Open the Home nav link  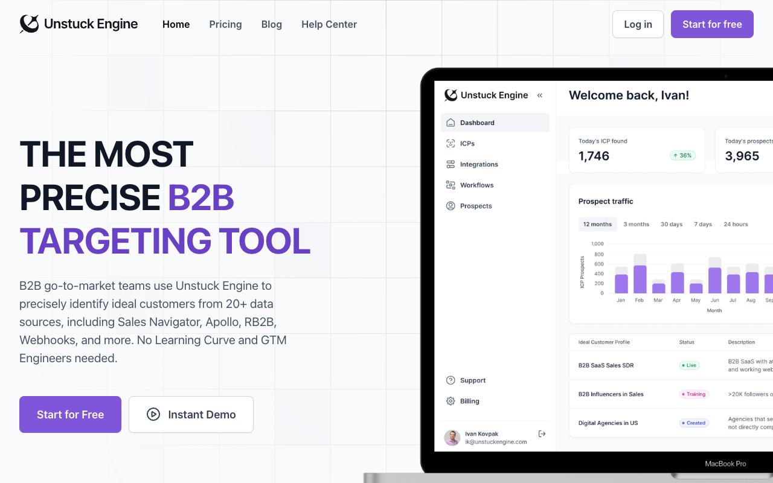pos(176,24)
